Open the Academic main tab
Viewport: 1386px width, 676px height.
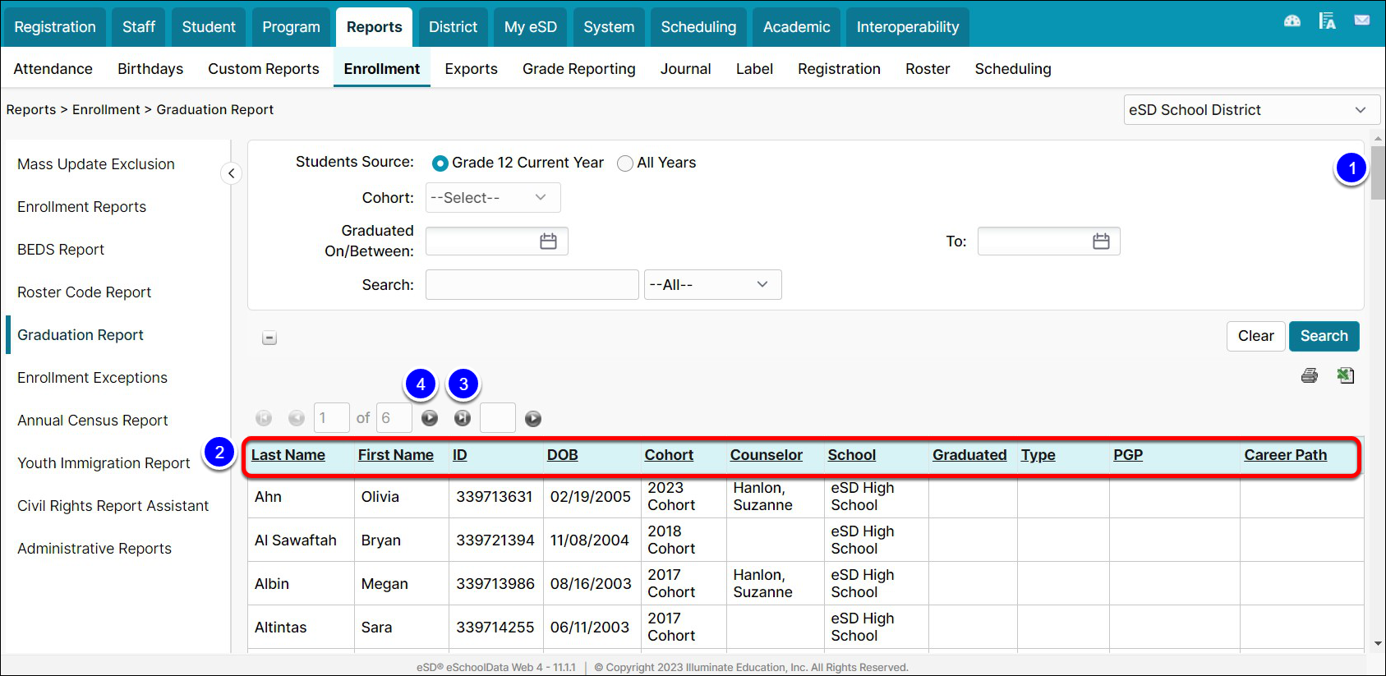(796, 27)
